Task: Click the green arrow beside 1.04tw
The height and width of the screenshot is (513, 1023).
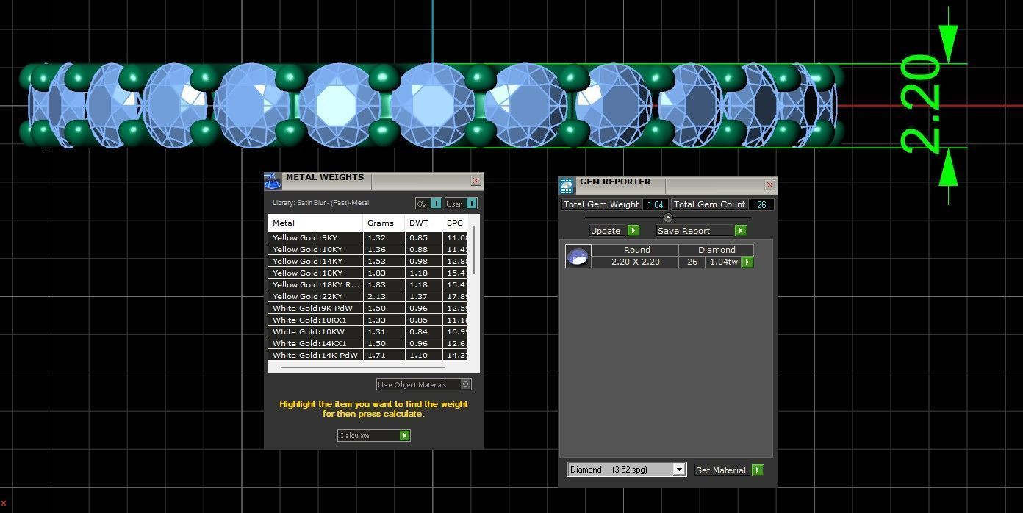Action: click(747, 262)
